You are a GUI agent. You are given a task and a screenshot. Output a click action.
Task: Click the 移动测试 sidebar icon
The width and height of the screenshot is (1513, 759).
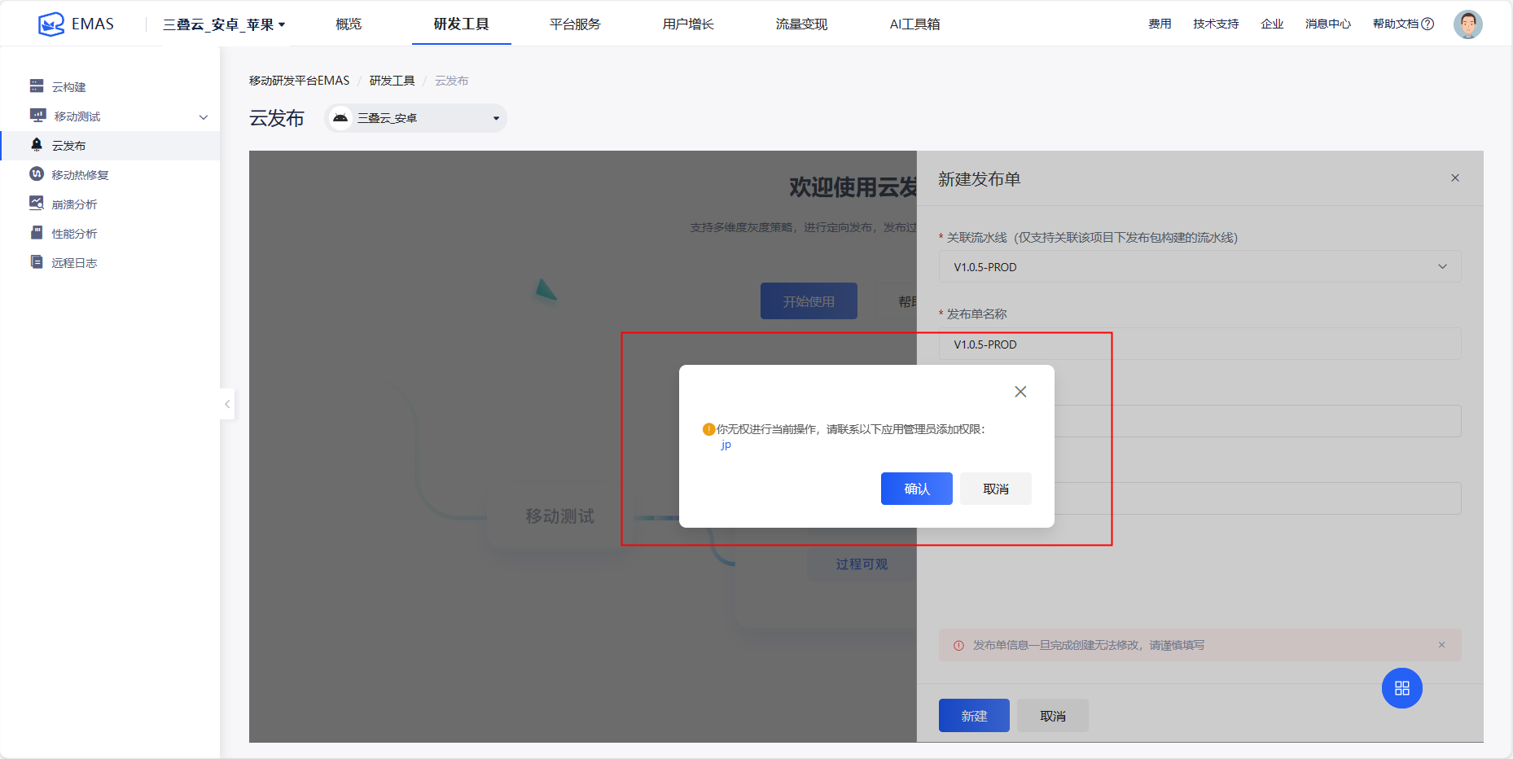37,116
